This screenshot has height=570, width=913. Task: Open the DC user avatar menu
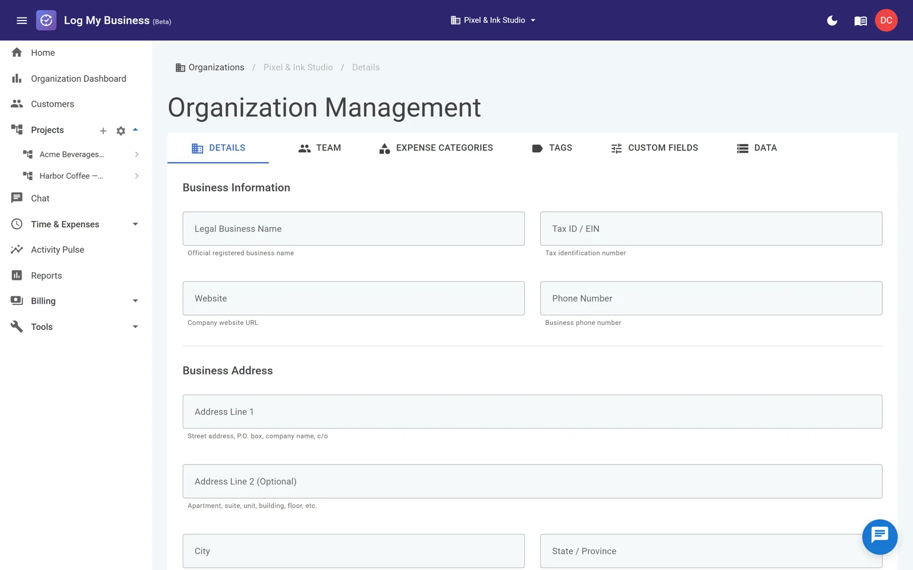point(886,21)
